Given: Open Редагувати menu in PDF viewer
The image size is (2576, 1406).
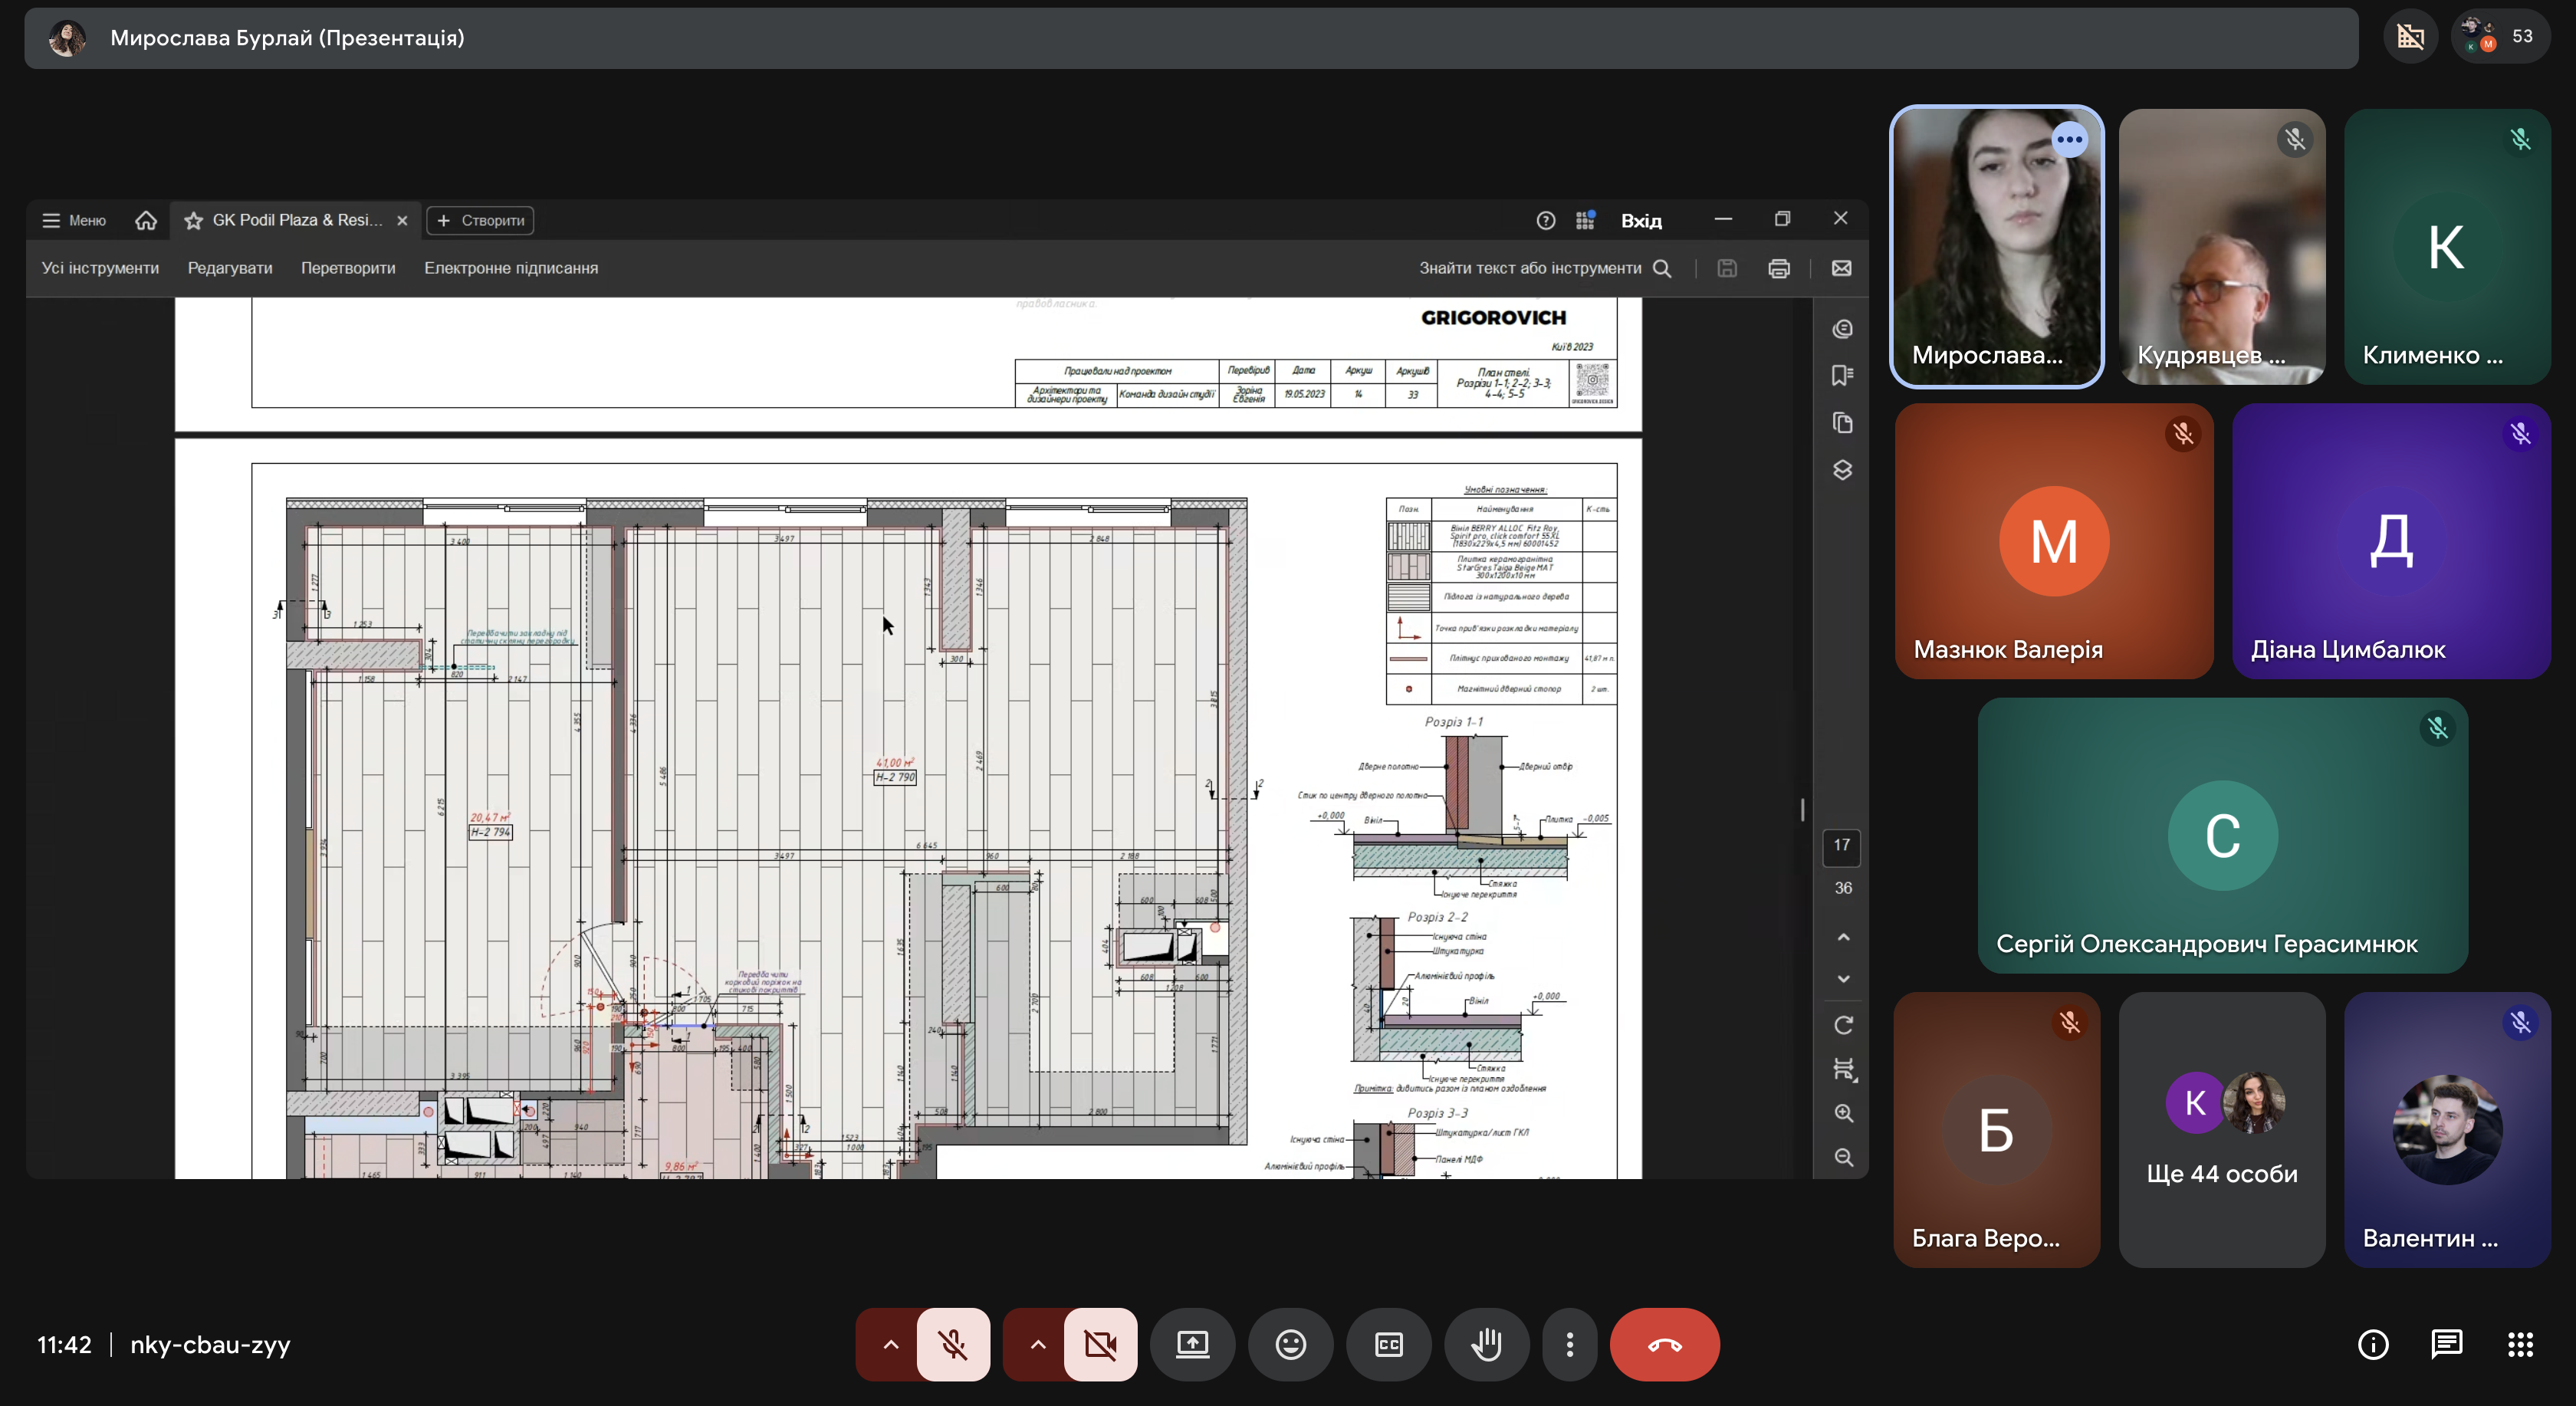Looking at the screenshot, I should 230,268.
